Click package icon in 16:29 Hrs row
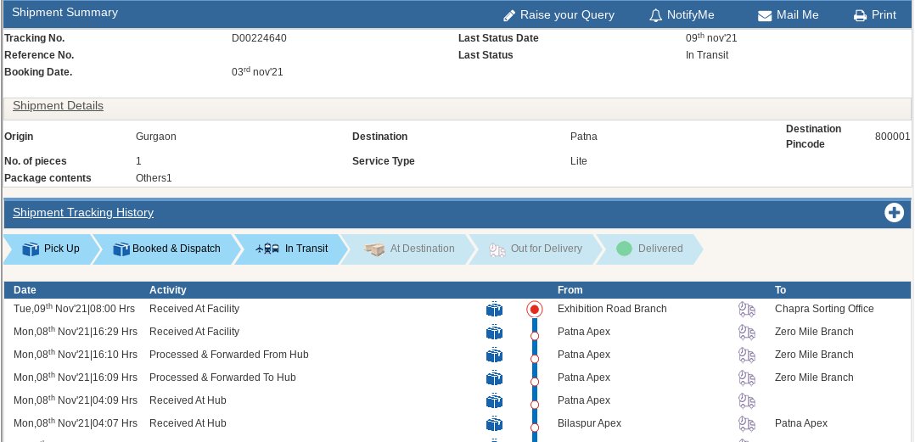This screenshot has width=915, height=442. click(x=494, y=332)
